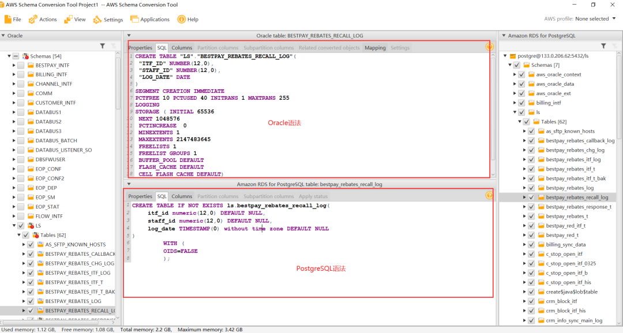This screenshot has height=333, width=623.
Task: Collapse the ls schema in the PostgreSQL tree
Action: pyautogui.click(x=515, y=112)
